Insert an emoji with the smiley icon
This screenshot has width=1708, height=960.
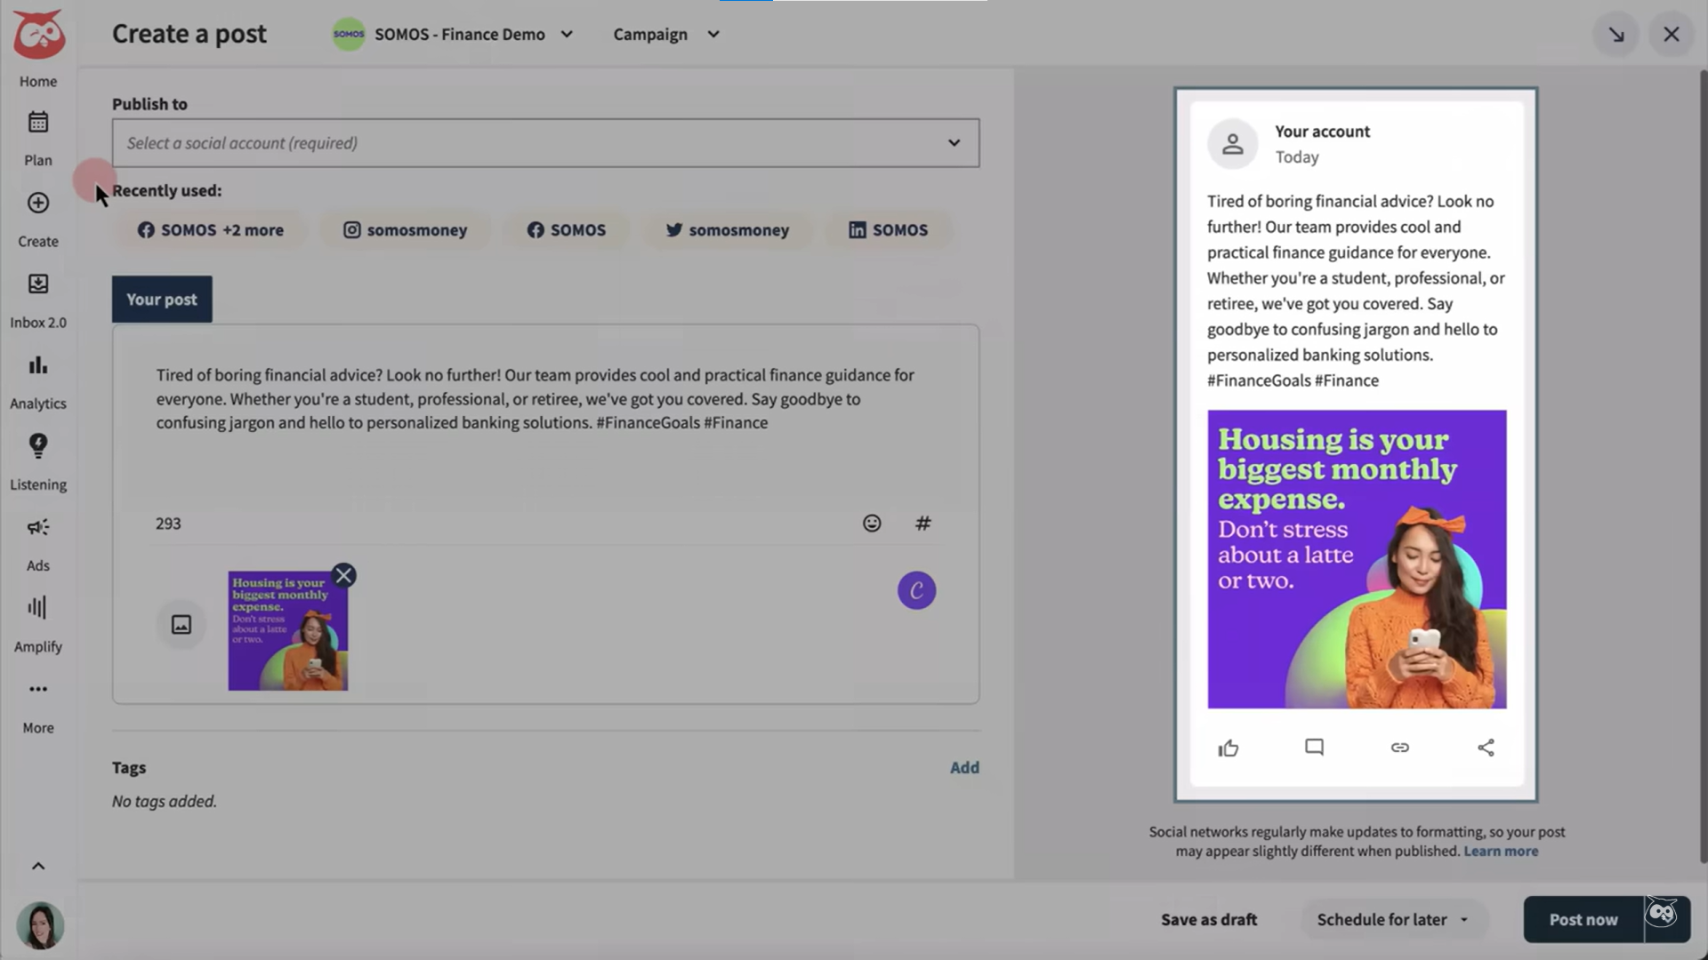(872, 524)
